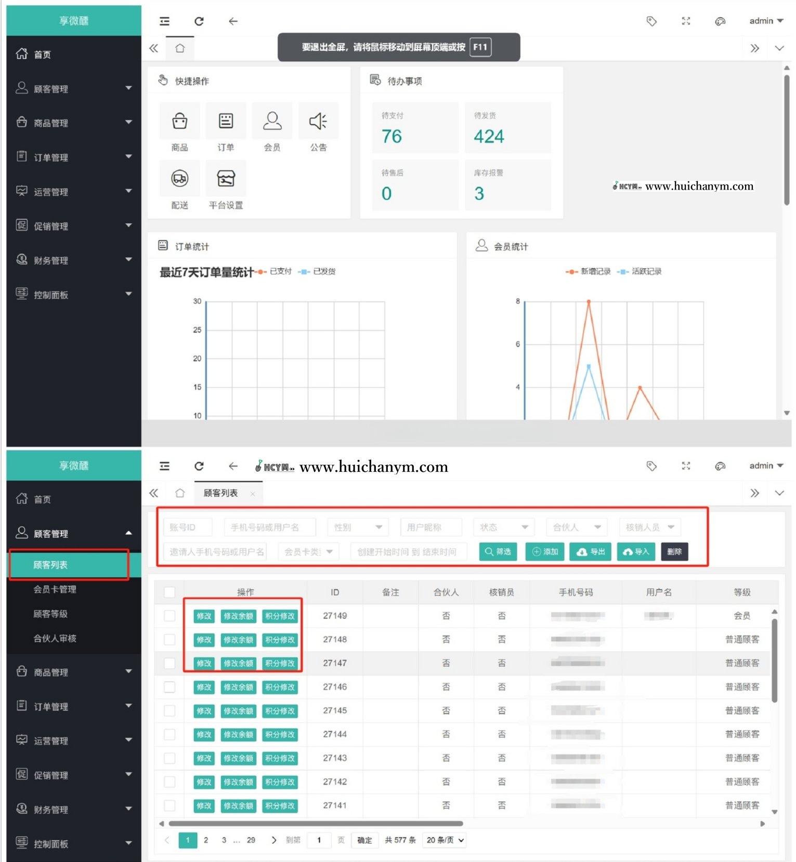
Task: Switch to the 顾客列表 tab
Action: [221, 493]
